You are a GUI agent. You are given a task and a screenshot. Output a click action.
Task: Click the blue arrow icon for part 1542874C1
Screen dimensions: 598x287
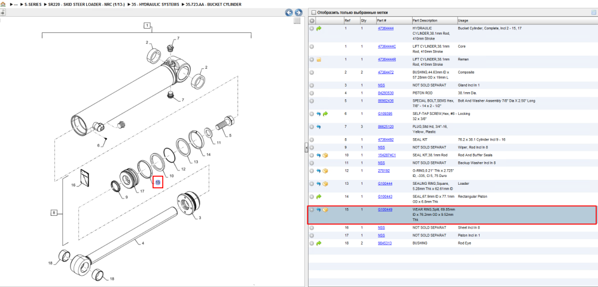[319, 155]
